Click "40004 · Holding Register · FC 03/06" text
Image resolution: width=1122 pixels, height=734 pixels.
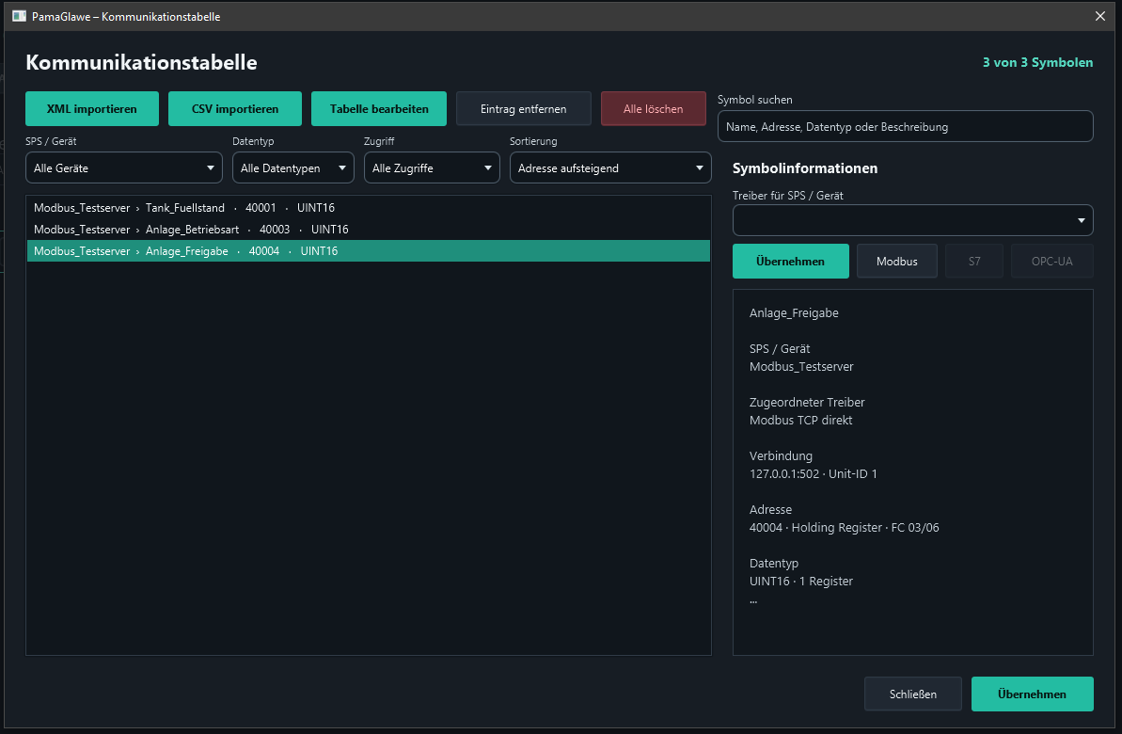(844, 528)
